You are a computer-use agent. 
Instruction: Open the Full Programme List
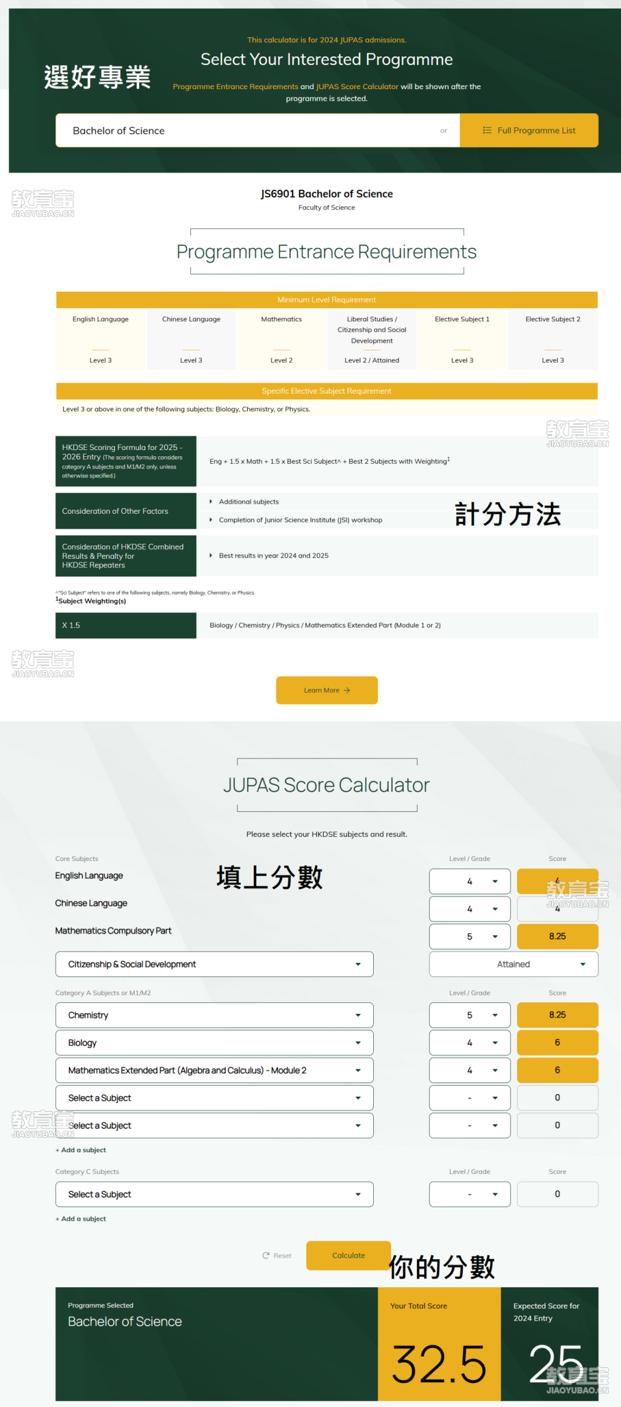529,130
